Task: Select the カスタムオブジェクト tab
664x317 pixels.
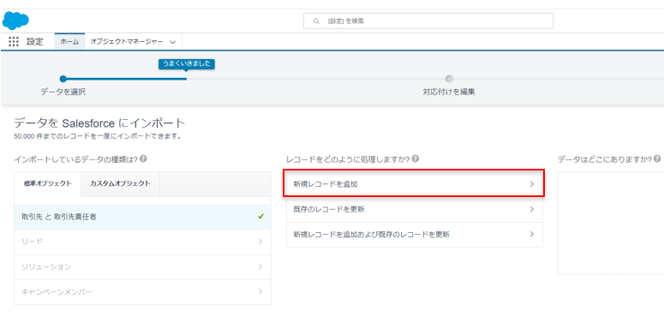Action: tap(120, 183)
